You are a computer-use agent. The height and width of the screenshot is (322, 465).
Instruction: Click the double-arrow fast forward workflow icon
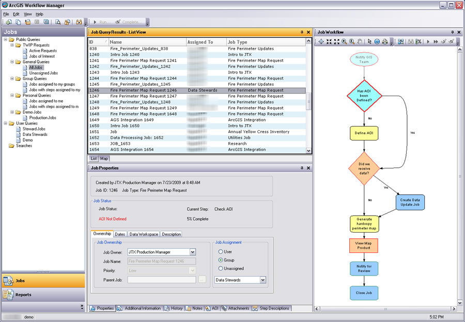[x=436, y=42]
